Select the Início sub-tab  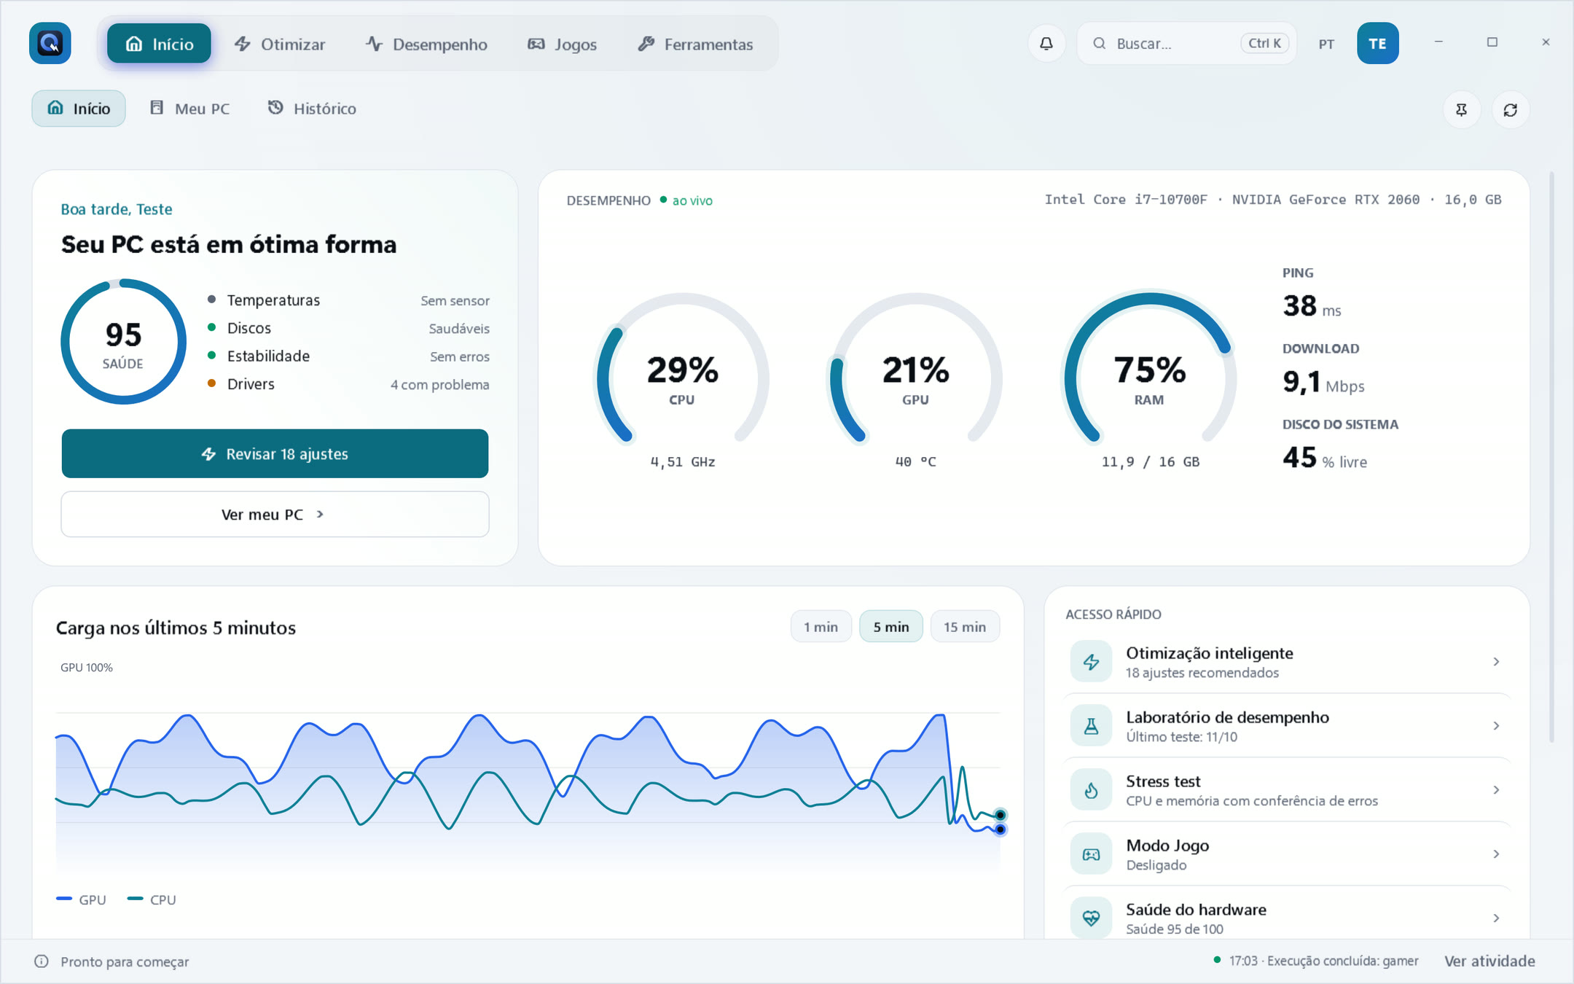(x=79, y=109)
